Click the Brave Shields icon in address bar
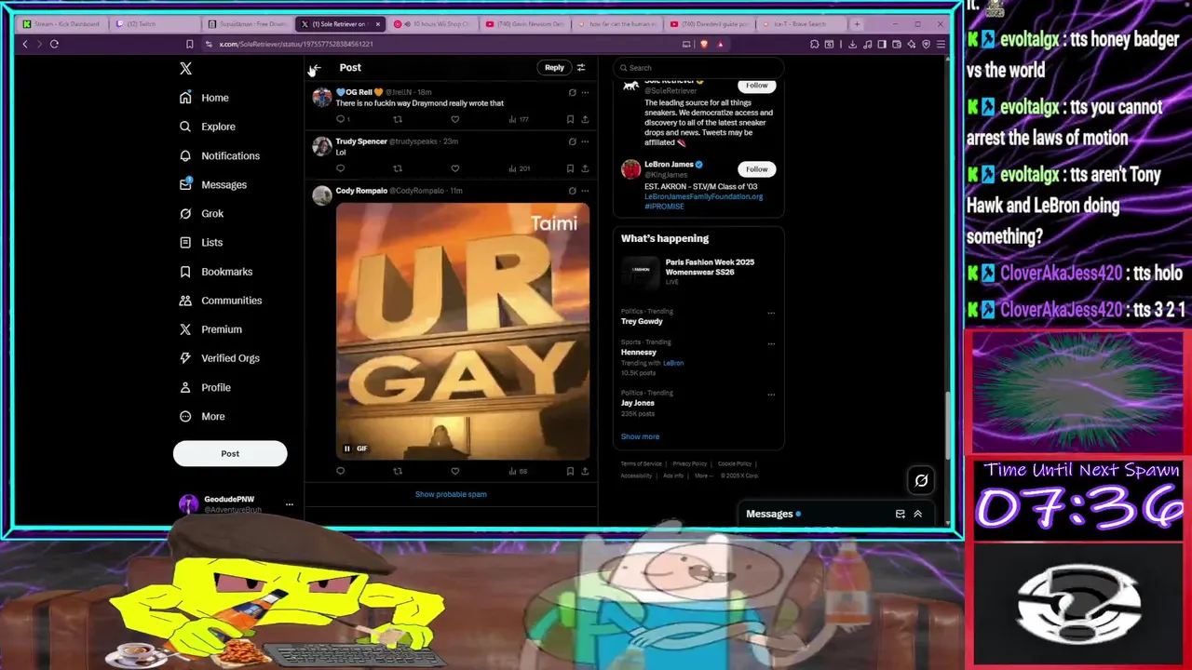The width and height of the screenshot is (1192, 670). [x=704, y=44]
